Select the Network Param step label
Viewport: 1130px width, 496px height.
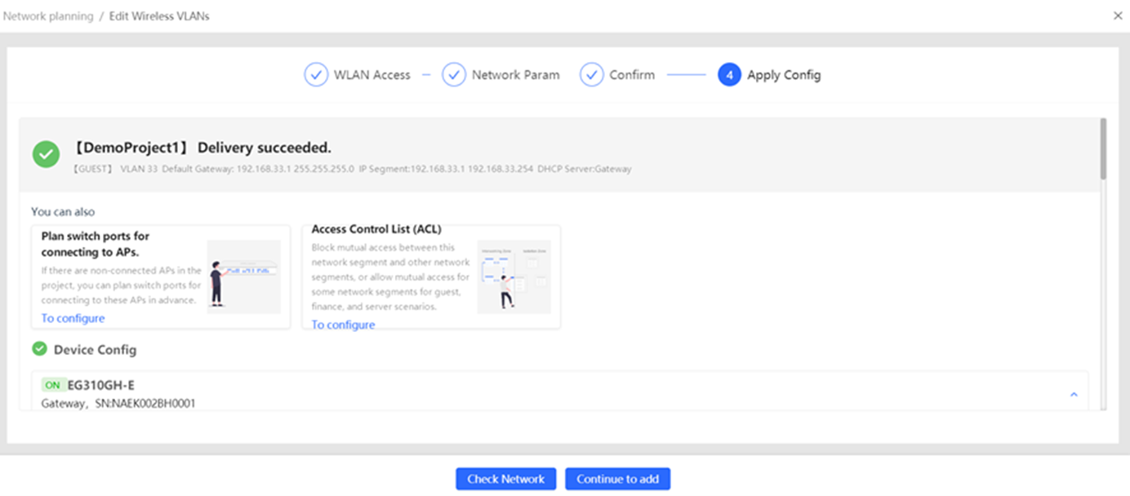[x=515, y=75]
